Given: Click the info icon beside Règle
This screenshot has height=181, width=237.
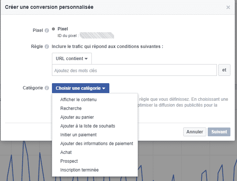Looking at the screenshot, I should tap(47, 47).
